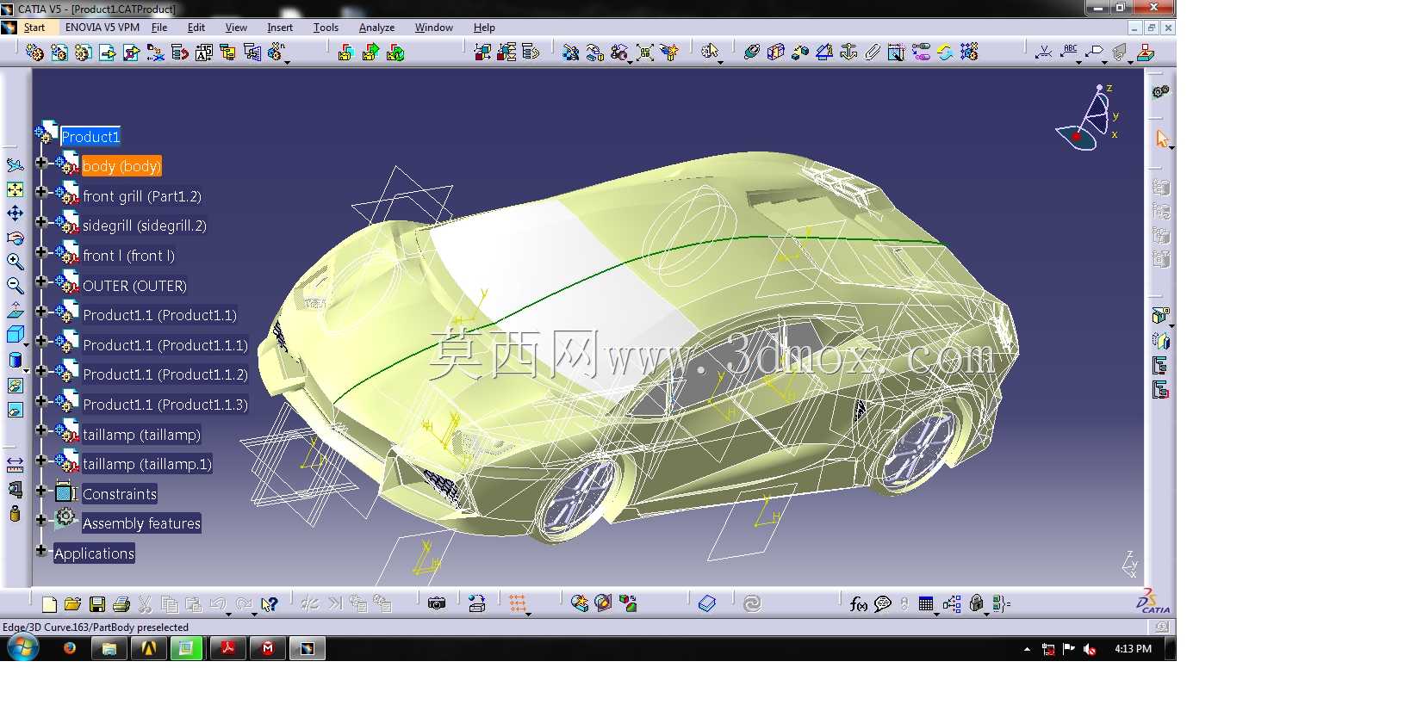Click the Save floppy disk icon
Viewport: 1423px width, 711px height.
97,604
